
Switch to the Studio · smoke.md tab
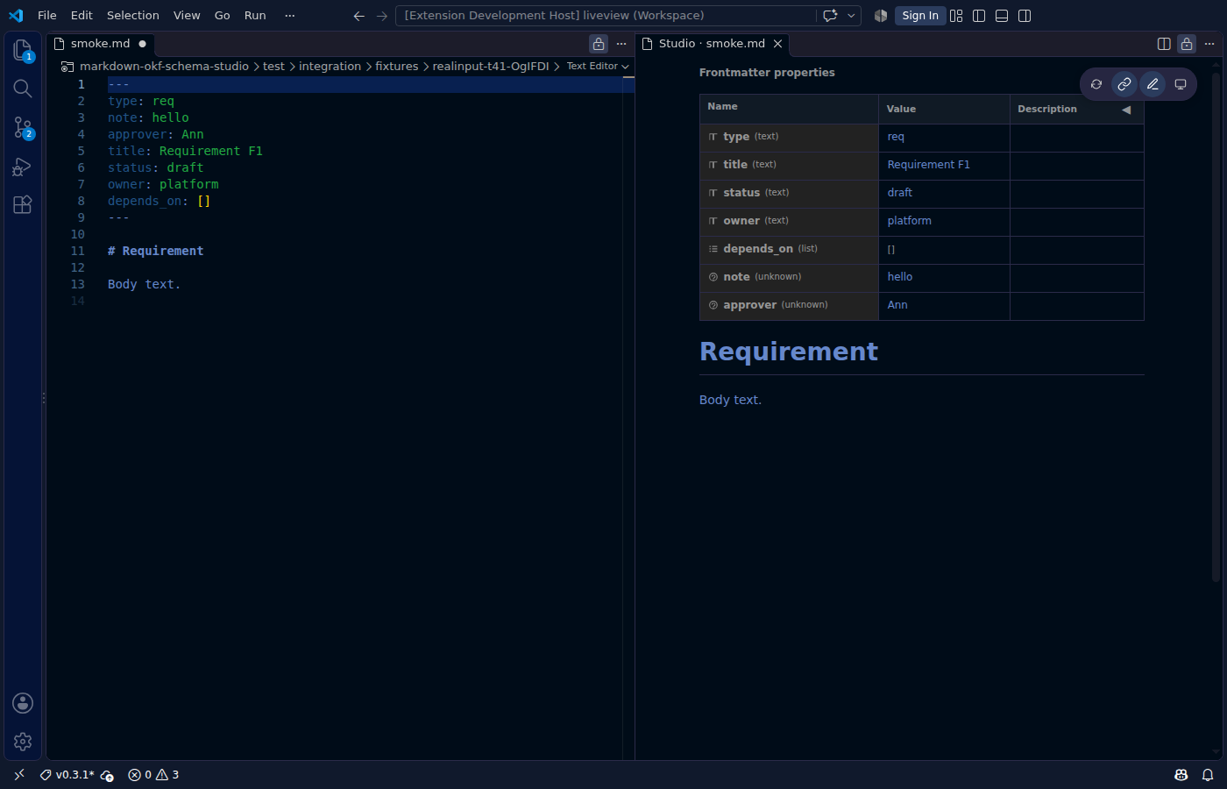(x=712, y=44)
